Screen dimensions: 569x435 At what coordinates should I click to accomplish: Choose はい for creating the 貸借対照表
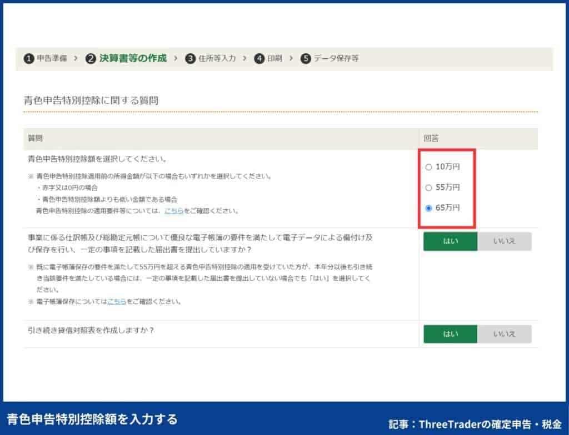pyautogui.click(x=450, y=334)
